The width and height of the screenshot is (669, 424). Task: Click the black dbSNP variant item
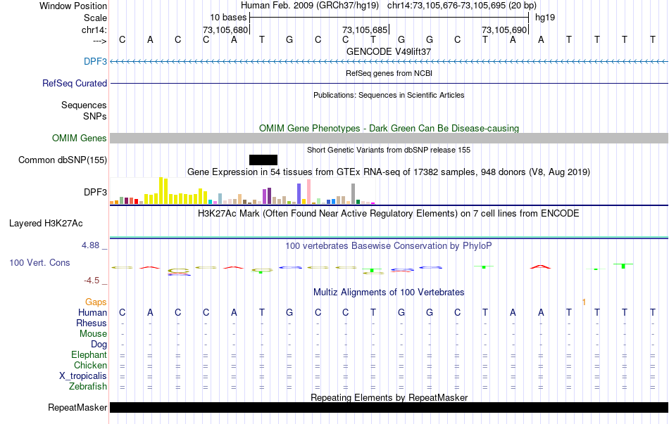pyautogui.click(x=263, y=160)
